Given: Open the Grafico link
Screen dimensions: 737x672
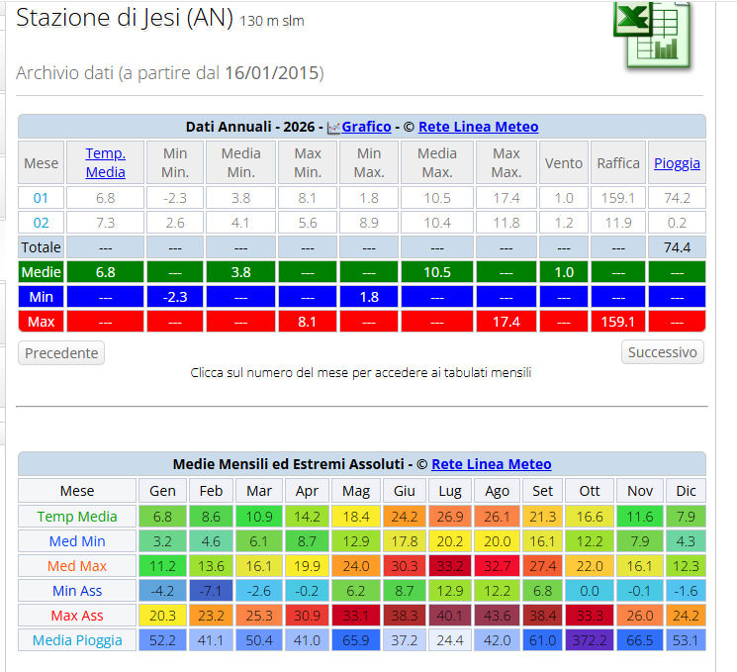Looking at the screenshot, I should (x=366, y=127).
